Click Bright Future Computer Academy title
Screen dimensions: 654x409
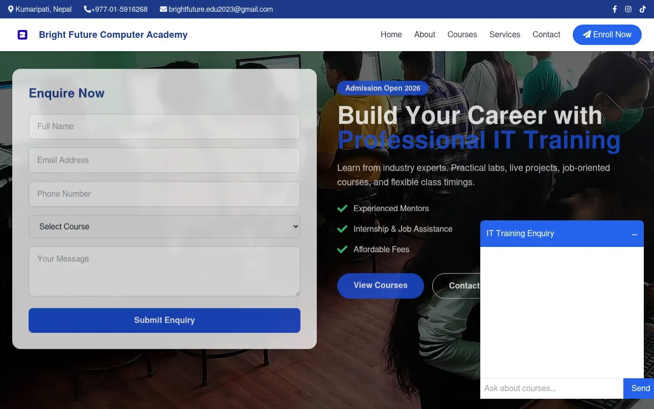tap(113, 35)
